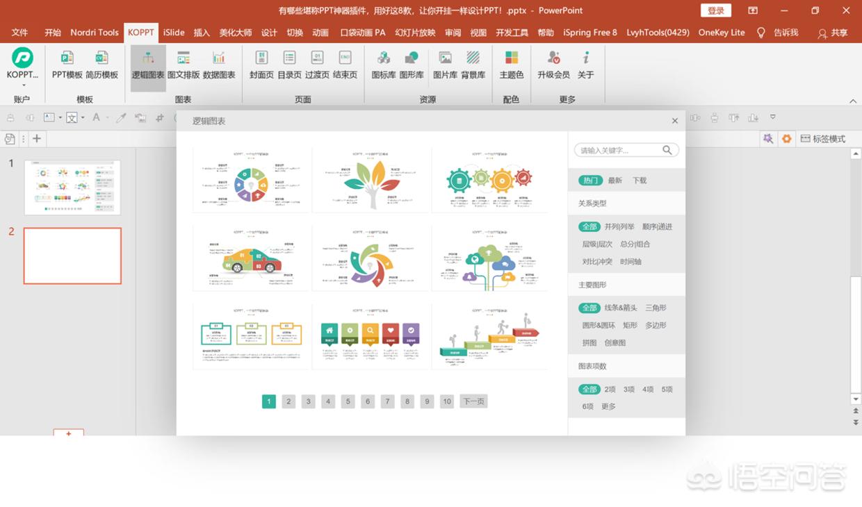Switch to the 口袋动画 PA tab
The image size is (862, 507).
(x=363, y=33)
